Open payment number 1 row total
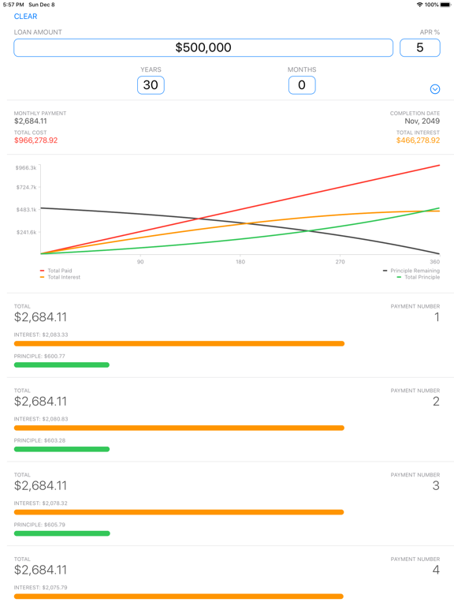Image resolution: width=454 pixels, height=606 pixels. click(40, 317)
